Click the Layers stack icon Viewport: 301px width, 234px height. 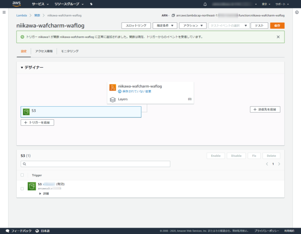113,99
